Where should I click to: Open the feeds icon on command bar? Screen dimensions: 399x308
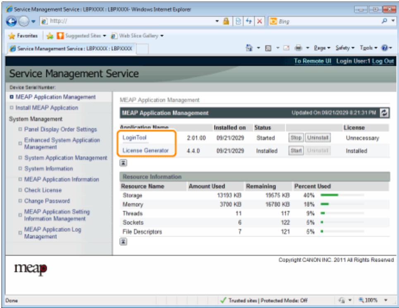[268, 48]
